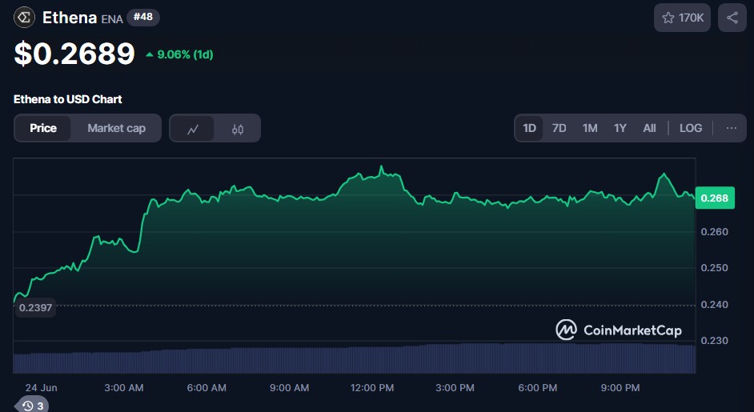Click the opening price label 0.2397
Viewport: 754px width, 412px height.
pos(35,308)
